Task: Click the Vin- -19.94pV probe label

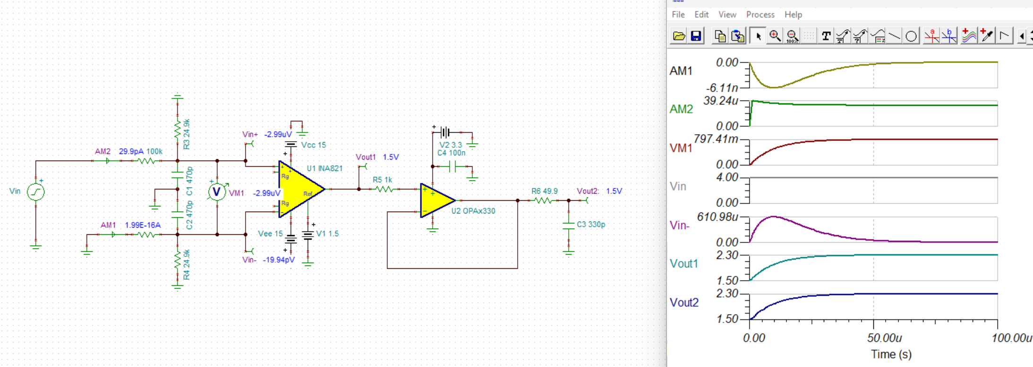Action: tap(268, 260)
